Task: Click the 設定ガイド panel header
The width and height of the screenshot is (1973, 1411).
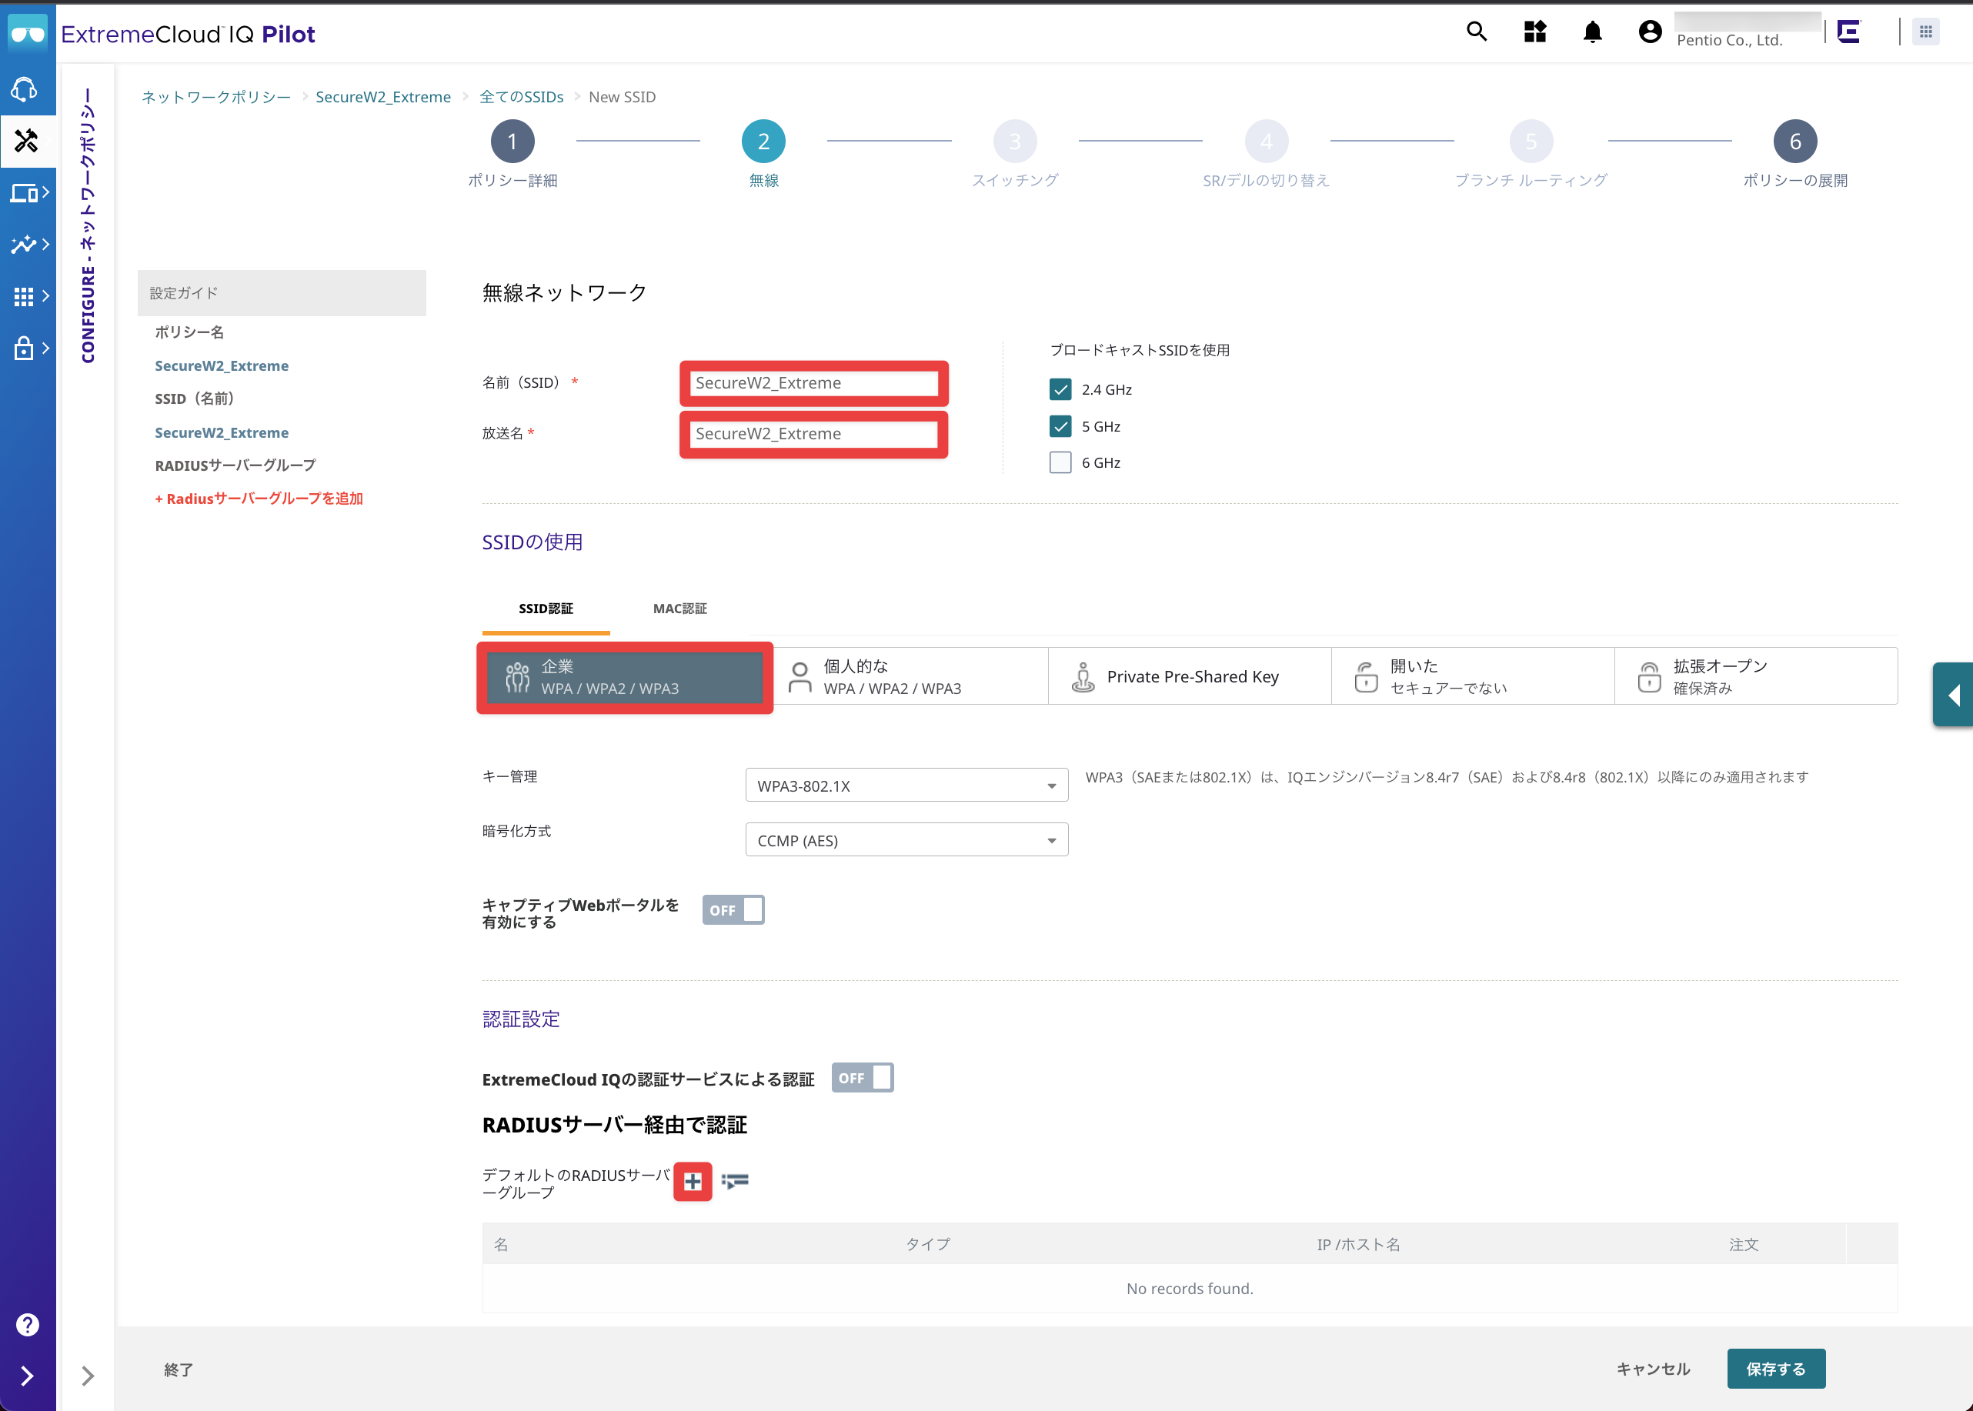Action: tap(282, 293)
